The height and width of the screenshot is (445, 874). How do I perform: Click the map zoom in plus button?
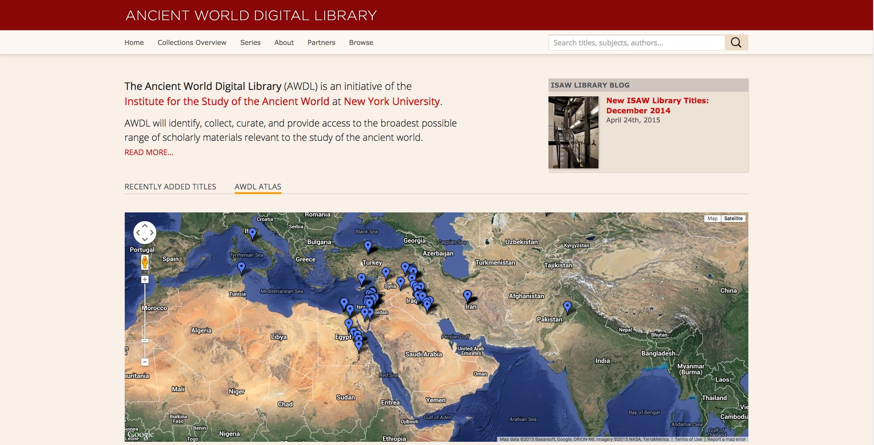pyautogui.click(x=145, y=279)
